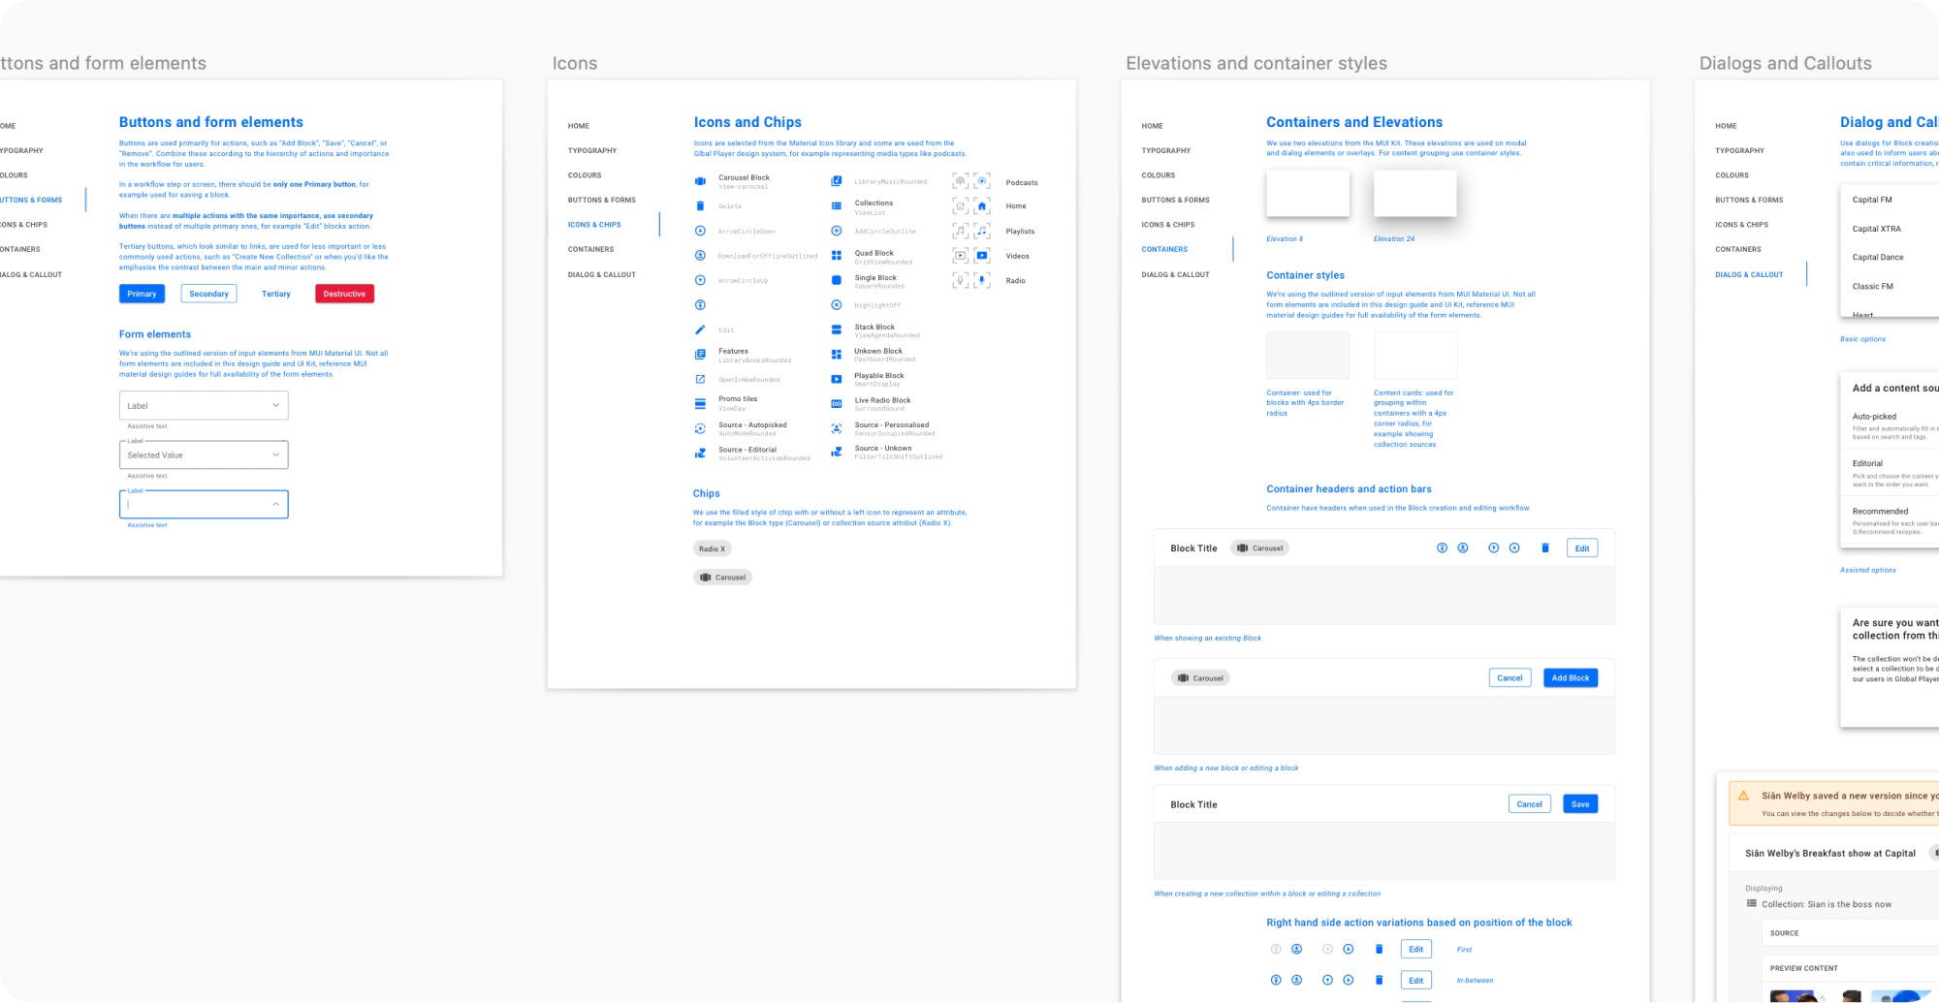Select the ArrowCircleDown icon in the Icons list

point(700,231)
